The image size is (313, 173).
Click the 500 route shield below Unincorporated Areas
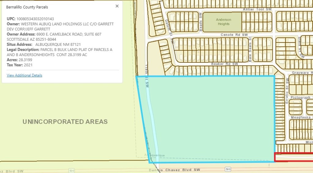coord(72,171)
